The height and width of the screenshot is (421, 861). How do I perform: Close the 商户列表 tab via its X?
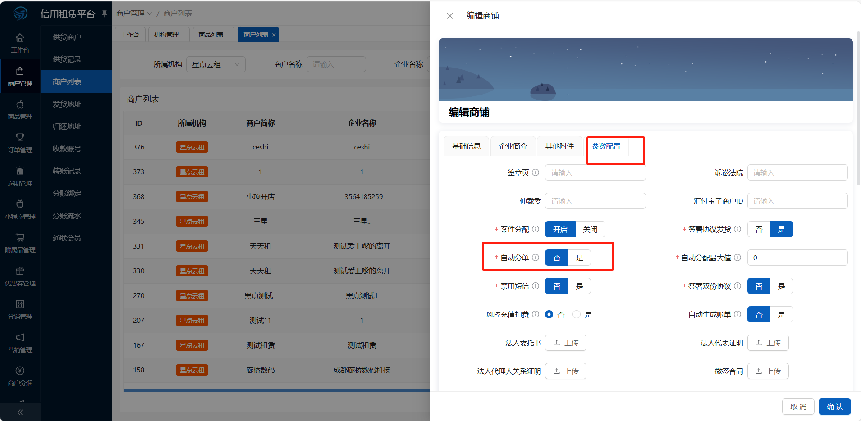[274, 35]
